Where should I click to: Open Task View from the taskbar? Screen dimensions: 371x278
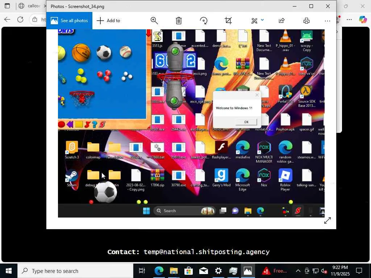point(142,271)
